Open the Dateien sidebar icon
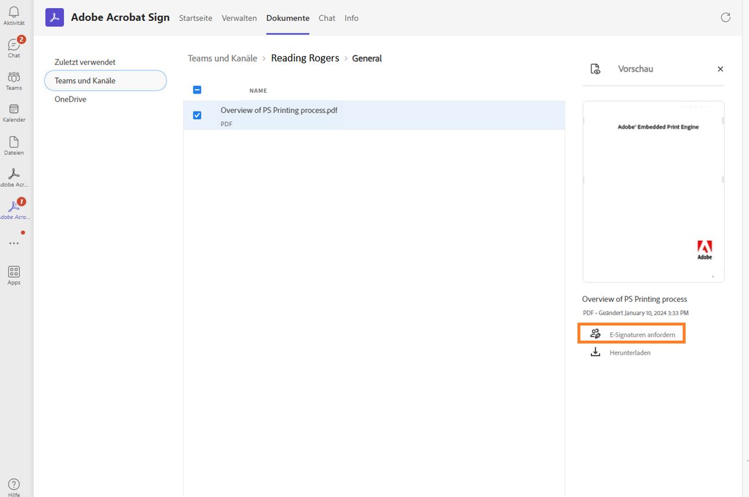The image size is (749, 497). point(14,142)
